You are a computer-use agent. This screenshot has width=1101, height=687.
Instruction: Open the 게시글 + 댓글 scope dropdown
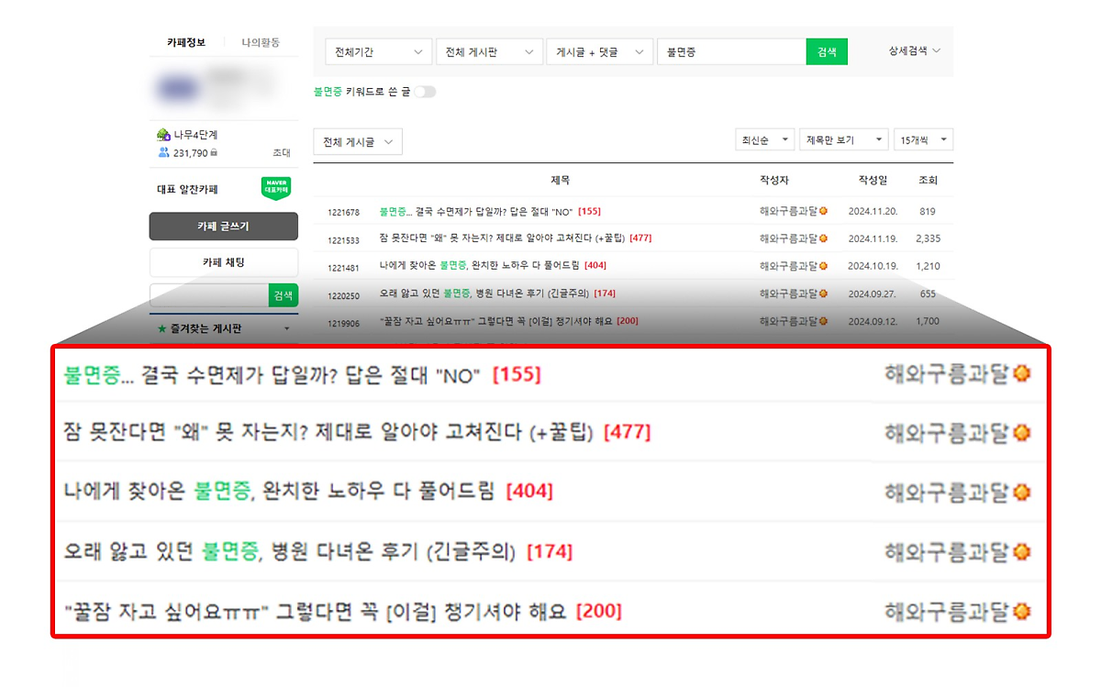pyautogui.click(x=600, y=52)
